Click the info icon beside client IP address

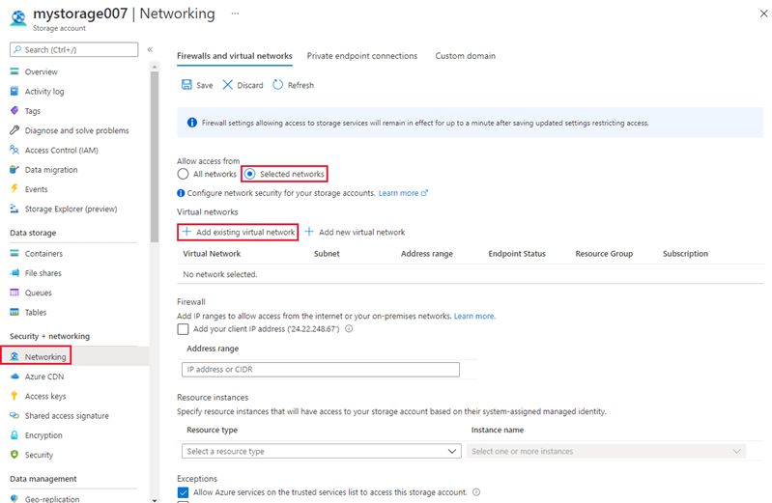point(349,329)
